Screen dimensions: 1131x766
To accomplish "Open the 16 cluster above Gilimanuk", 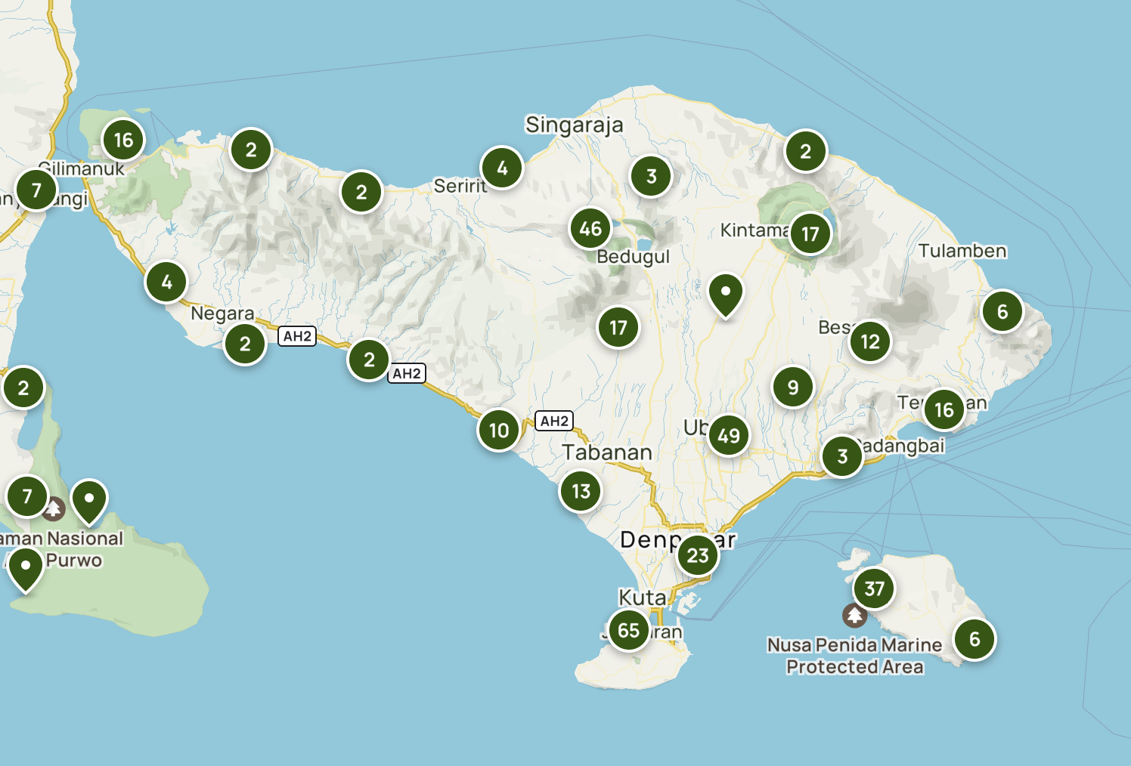I will [123, 140].
